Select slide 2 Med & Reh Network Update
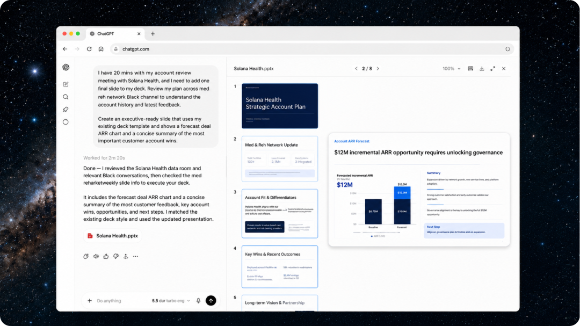 [x=280, y=159]
